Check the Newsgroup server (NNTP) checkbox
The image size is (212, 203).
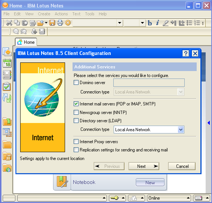click(76, 112)
